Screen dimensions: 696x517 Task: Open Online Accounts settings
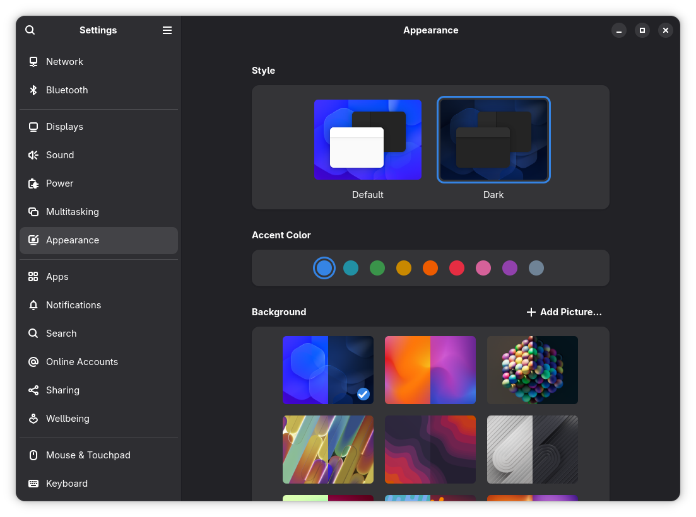click(98, 362)
